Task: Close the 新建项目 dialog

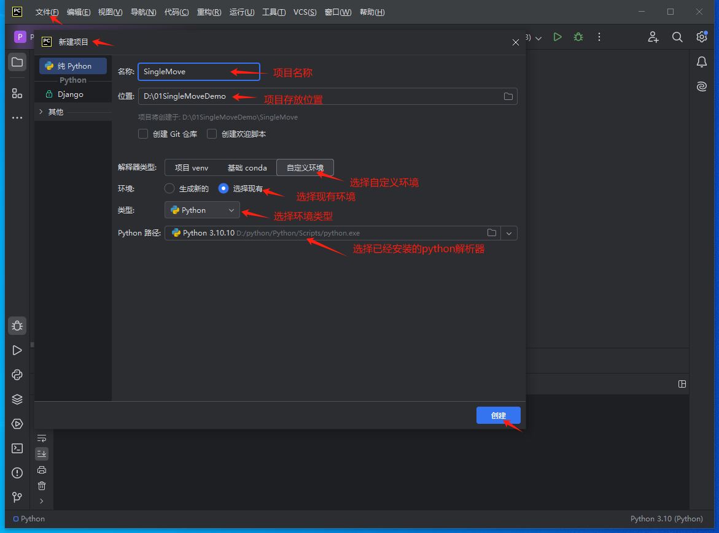Action: 515,42
